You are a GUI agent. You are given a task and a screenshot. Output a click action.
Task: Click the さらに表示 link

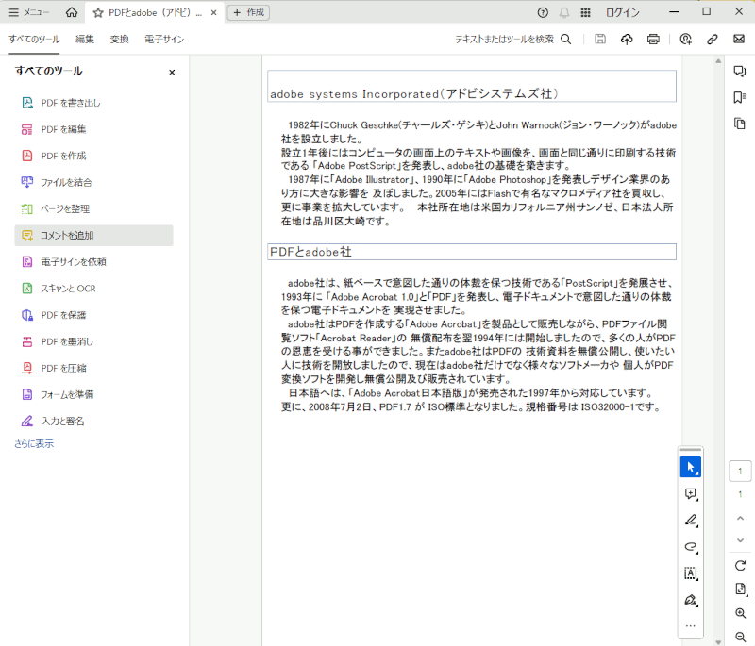[x=34, y=443]
